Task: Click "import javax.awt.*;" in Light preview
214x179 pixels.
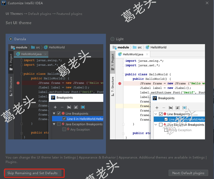Action: 143,65
